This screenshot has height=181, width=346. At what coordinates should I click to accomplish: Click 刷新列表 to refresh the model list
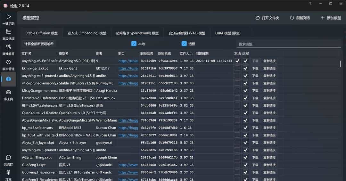click(x=300, y=18)
